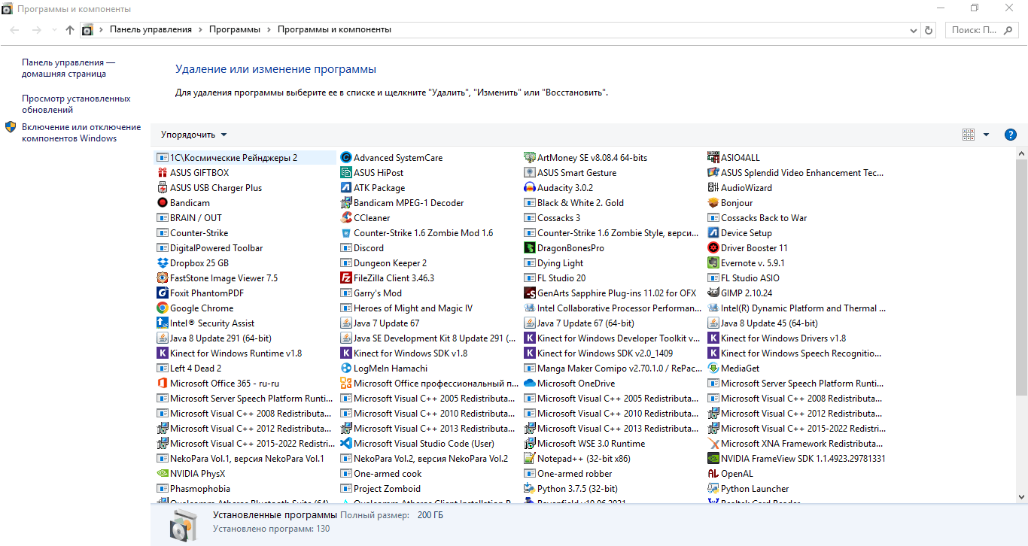The height and width of the screenshot is (546, 1028).
Task: Click the Foxit PhantomPDF icon
Action: [x=163, y=293]
